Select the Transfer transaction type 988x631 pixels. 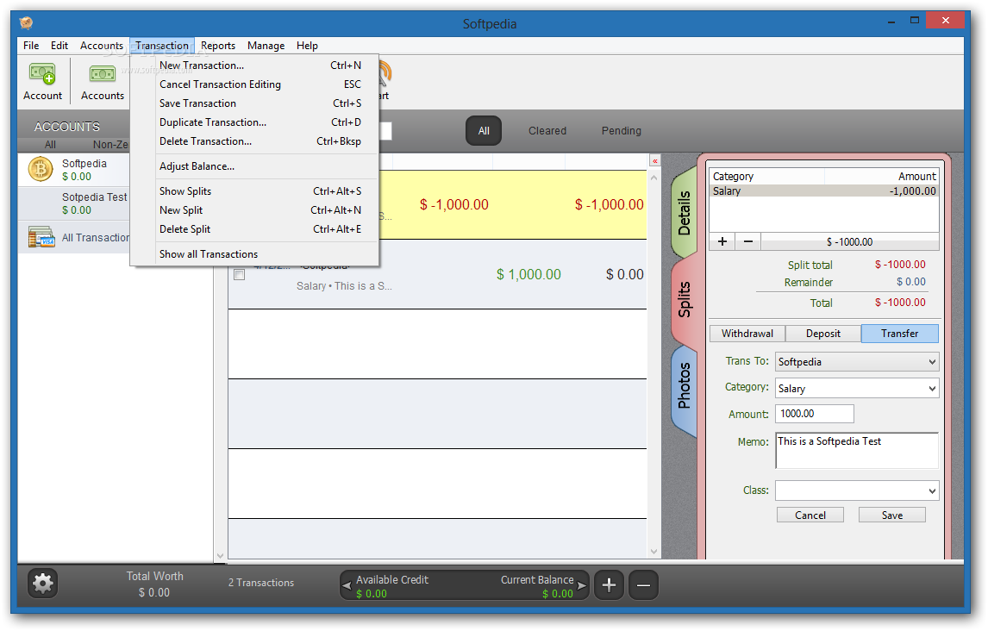899,333
